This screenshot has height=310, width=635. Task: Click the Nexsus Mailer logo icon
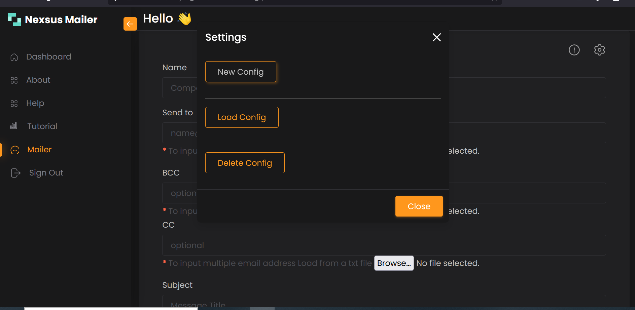[x=14, y=20]
